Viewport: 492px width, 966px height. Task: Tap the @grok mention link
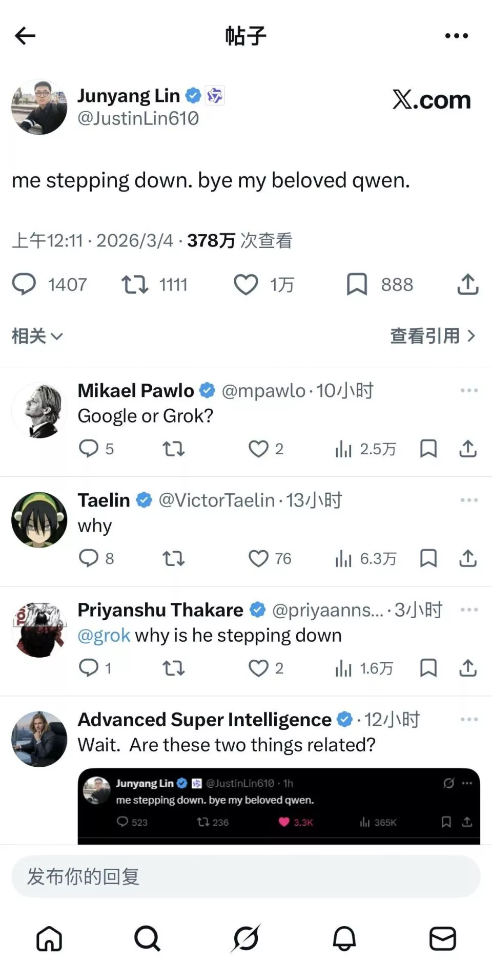[104, 635]
